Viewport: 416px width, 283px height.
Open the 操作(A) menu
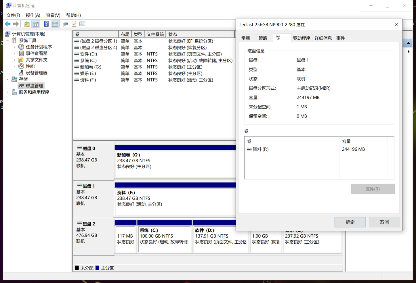[x=33, y=15]
